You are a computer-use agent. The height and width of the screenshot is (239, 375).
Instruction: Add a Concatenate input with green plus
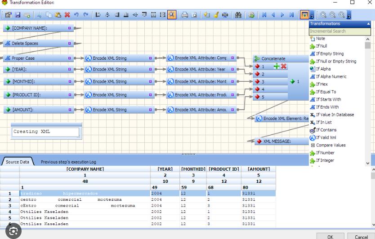click(x=277, y=66)
